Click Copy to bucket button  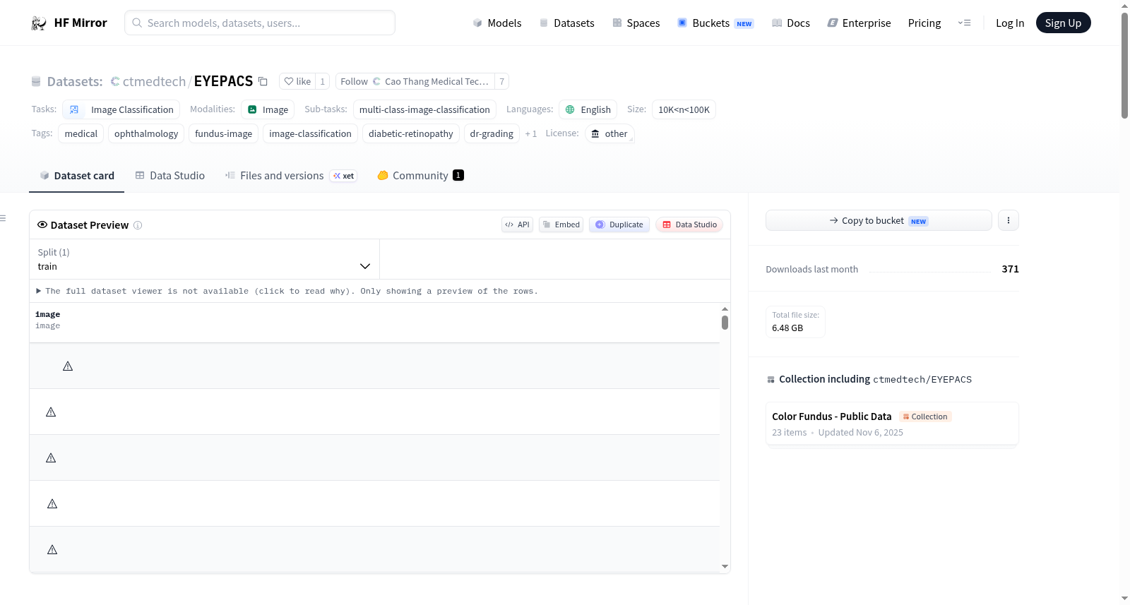[879, 220]
